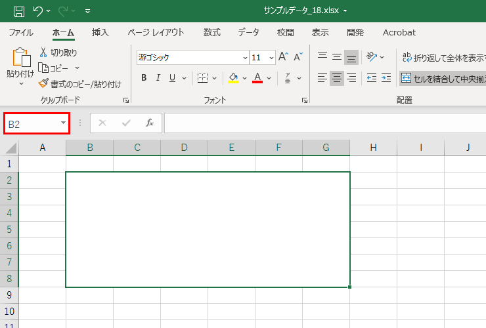
Task: Toggle middle vertical alignment
Action: click(x=337, y=57)
